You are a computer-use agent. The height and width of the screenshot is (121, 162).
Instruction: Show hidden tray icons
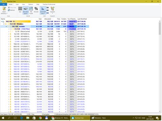(x=133, y=118)
